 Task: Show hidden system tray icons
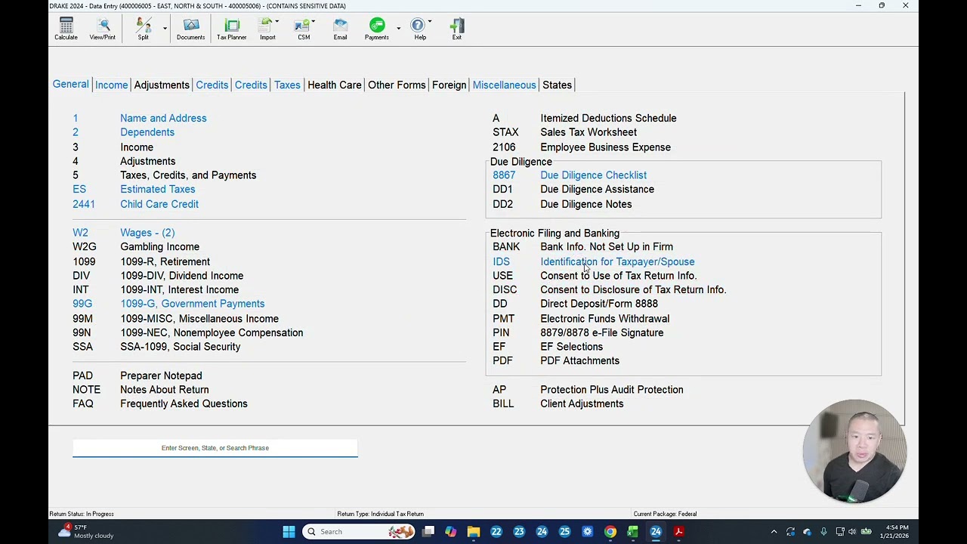point(774,532)
